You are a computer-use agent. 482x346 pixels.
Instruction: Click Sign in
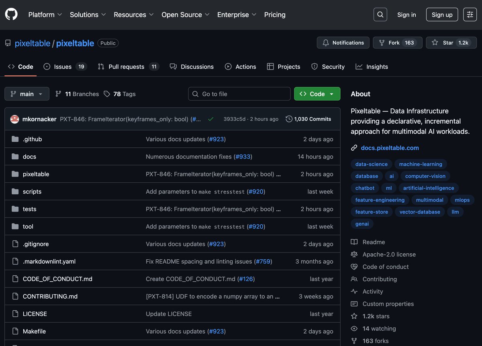tap(406, 14)
